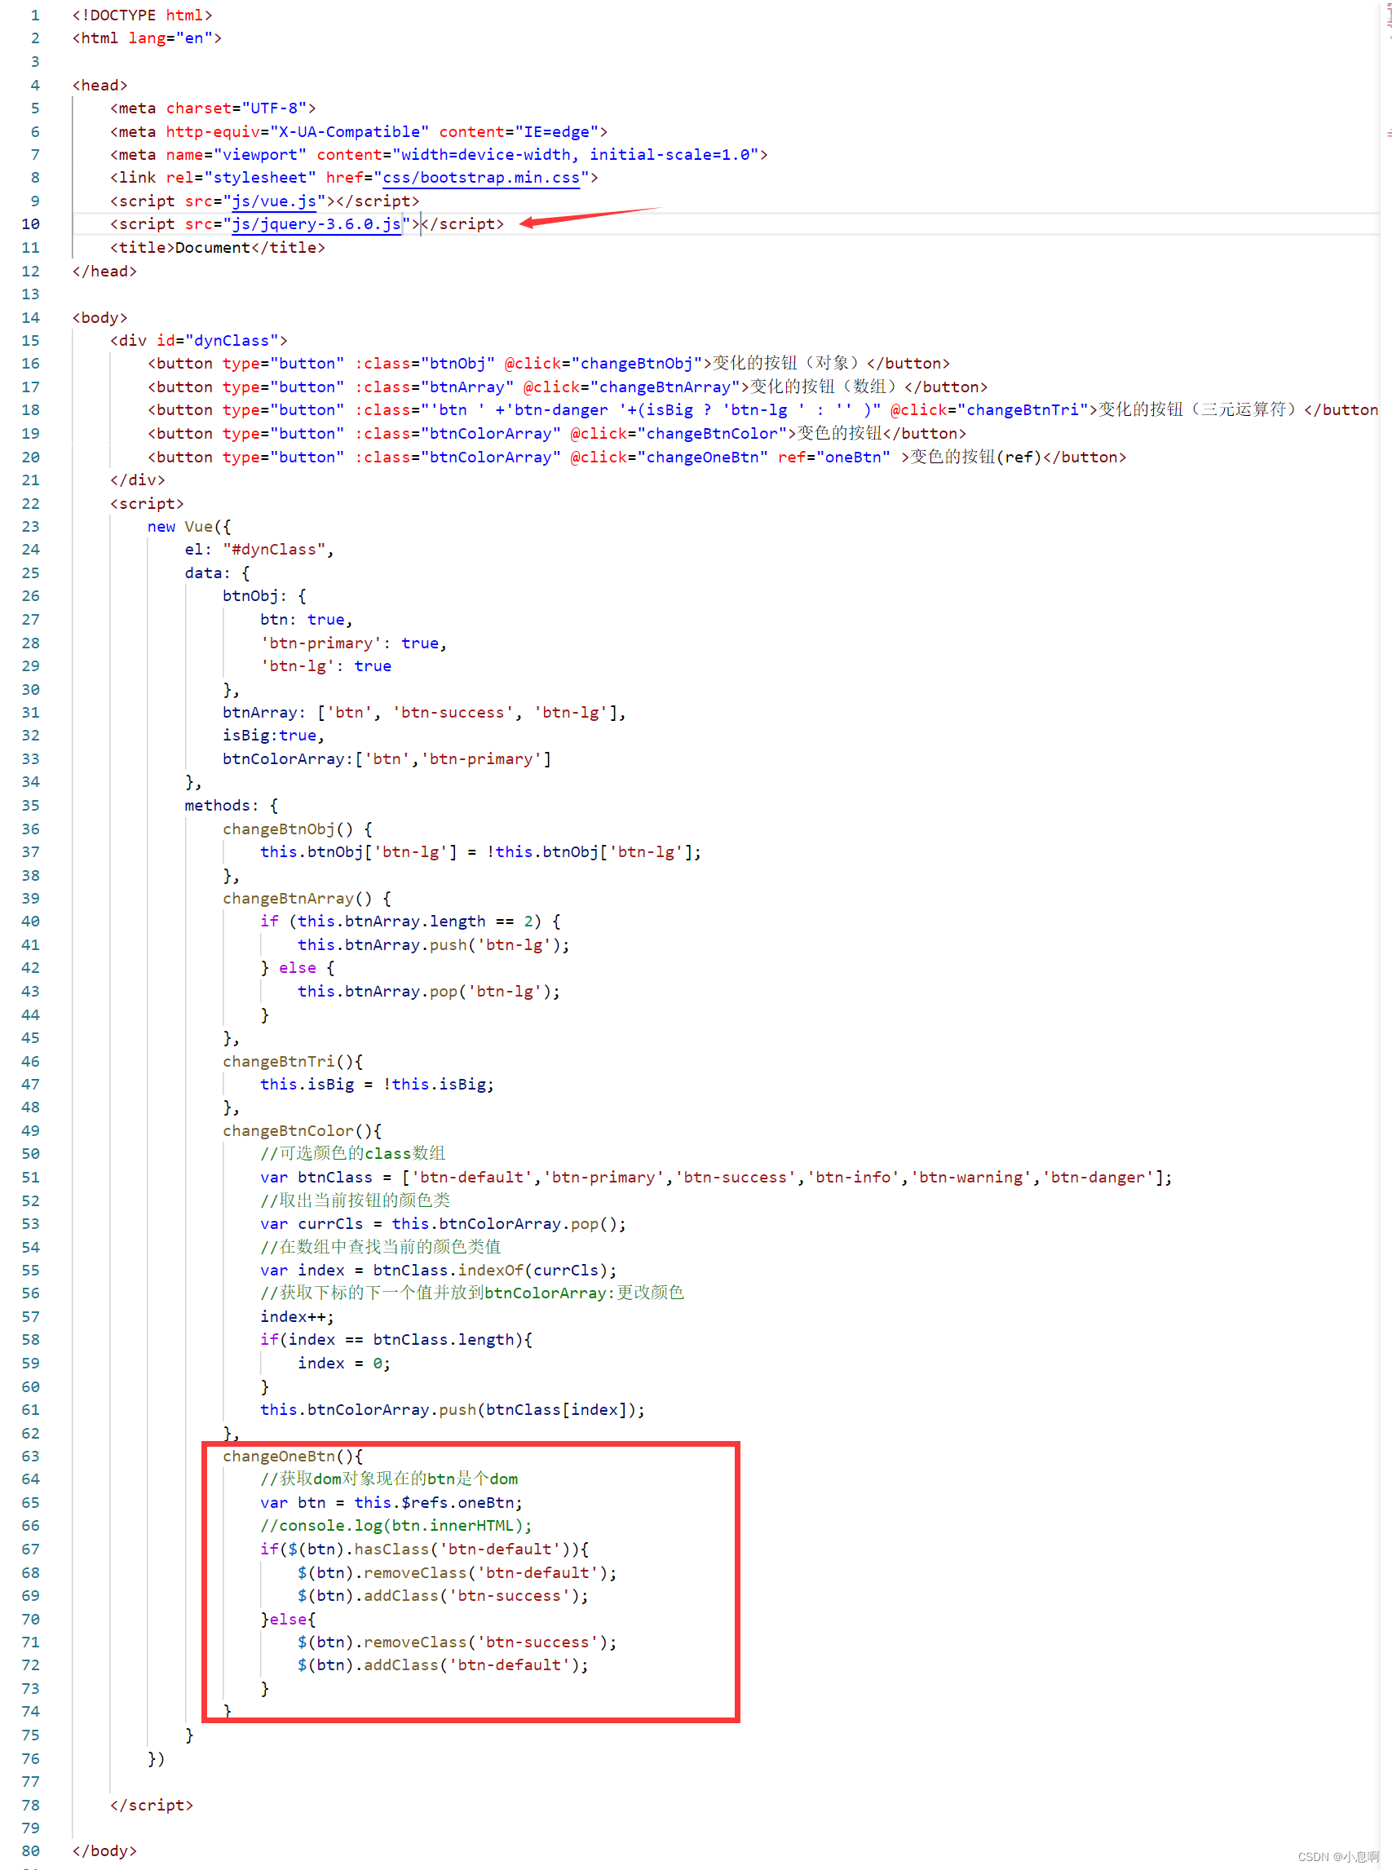Click comment '//可选颜色的class数组'

[x=353, y=1154]
